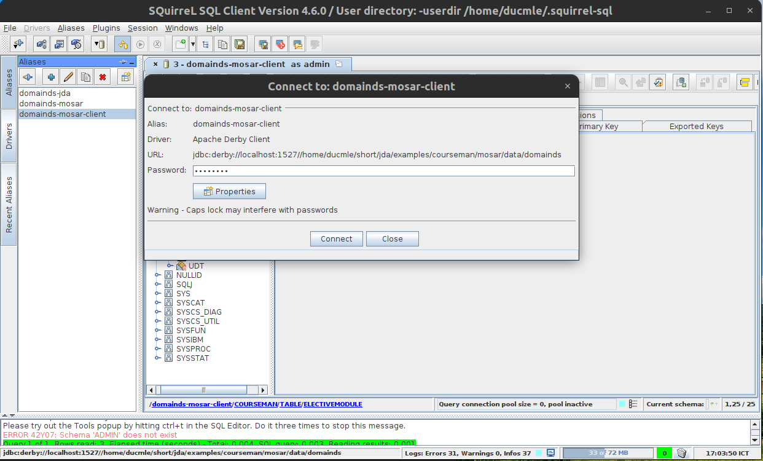The height and width of the screenshot is (461, 763).
Task: Select the Recent Aliases vertical side tab
Action: 9,205
